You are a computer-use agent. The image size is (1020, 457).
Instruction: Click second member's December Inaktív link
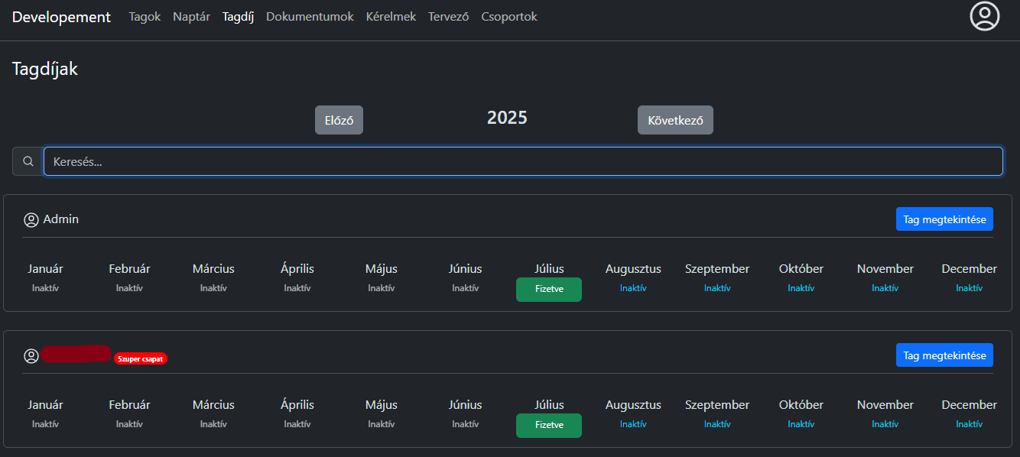(969, 424)
